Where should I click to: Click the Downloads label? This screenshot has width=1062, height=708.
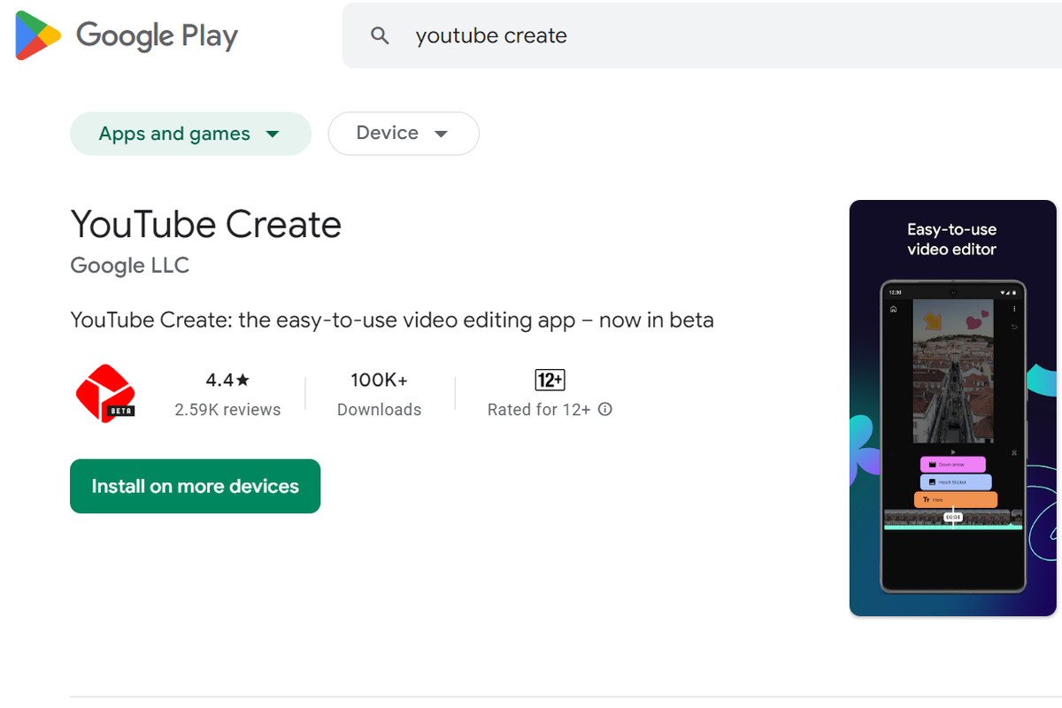(379, 410)
